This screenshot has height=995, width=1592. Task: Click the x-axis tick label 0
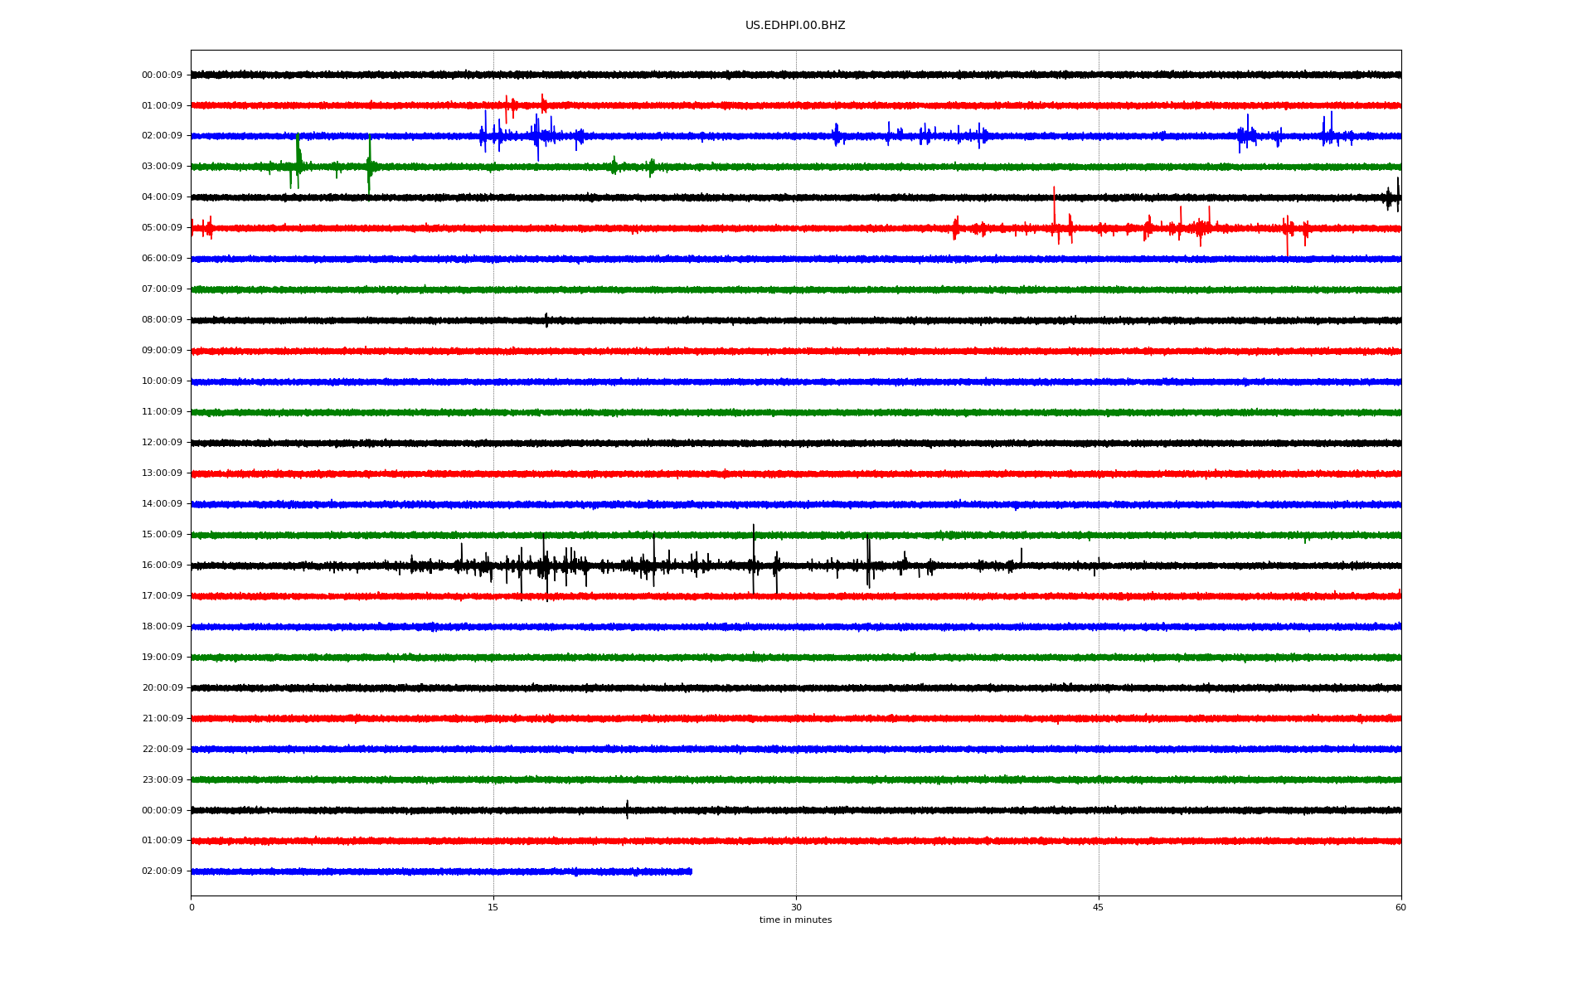[x=192, y=908]
